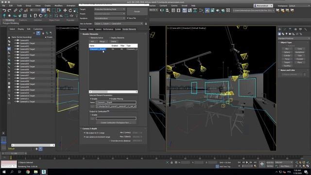Open the project path dropdown in toolbar
Viewport: 311px width, 175px height.
(x=254, y=10)
